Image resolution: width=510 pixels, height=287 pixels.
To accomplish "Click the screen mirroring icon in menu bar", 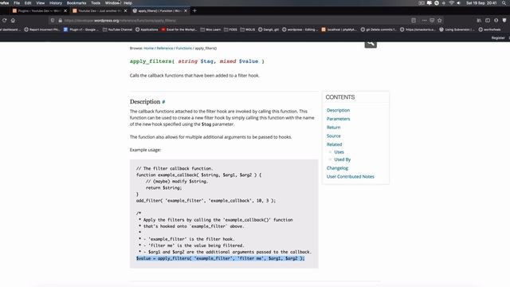I will pyautogui.click(x=422, y=3).
